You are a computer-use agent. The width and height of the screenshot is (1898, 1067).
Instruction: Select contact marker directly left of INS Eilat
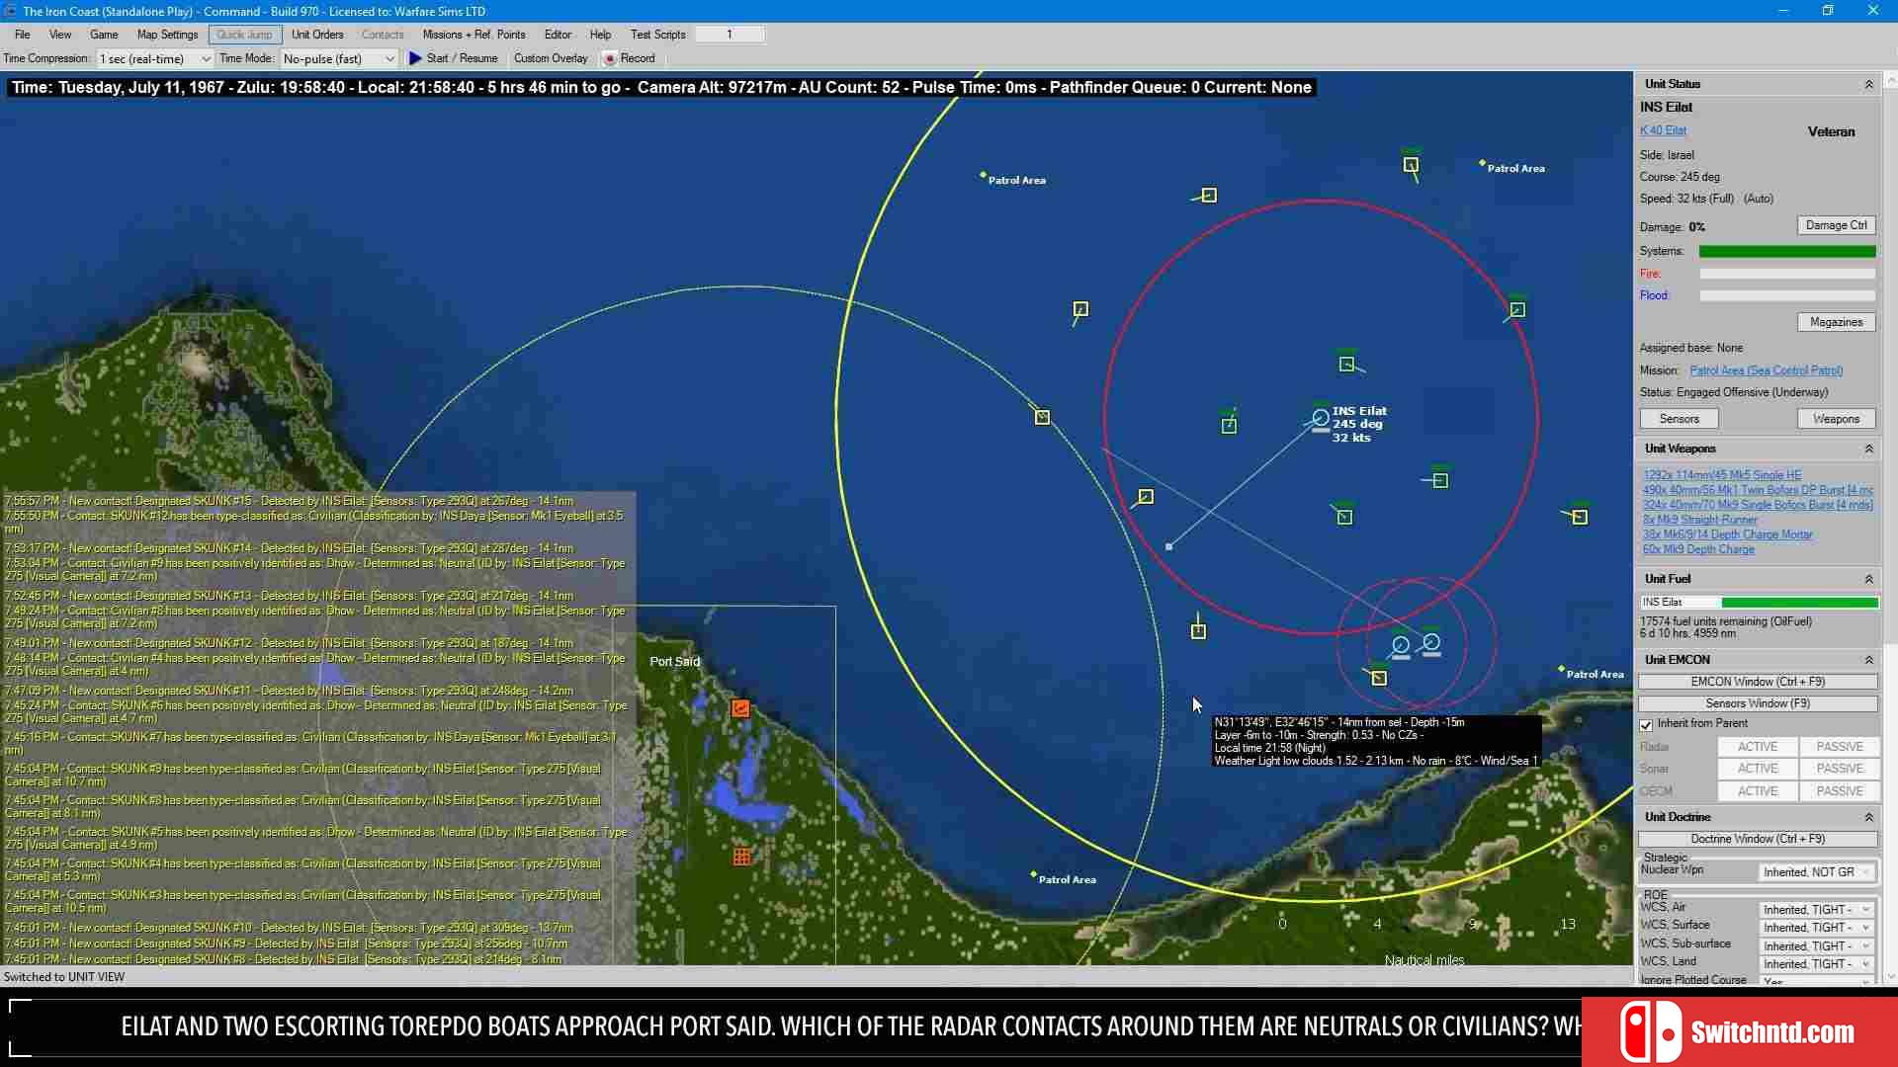[x=1229, y=425]
